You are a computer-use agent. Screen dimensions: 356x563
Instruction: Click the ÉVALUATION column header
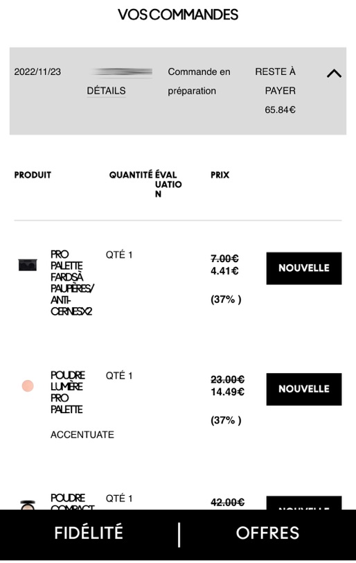click(x=168, y=184)
